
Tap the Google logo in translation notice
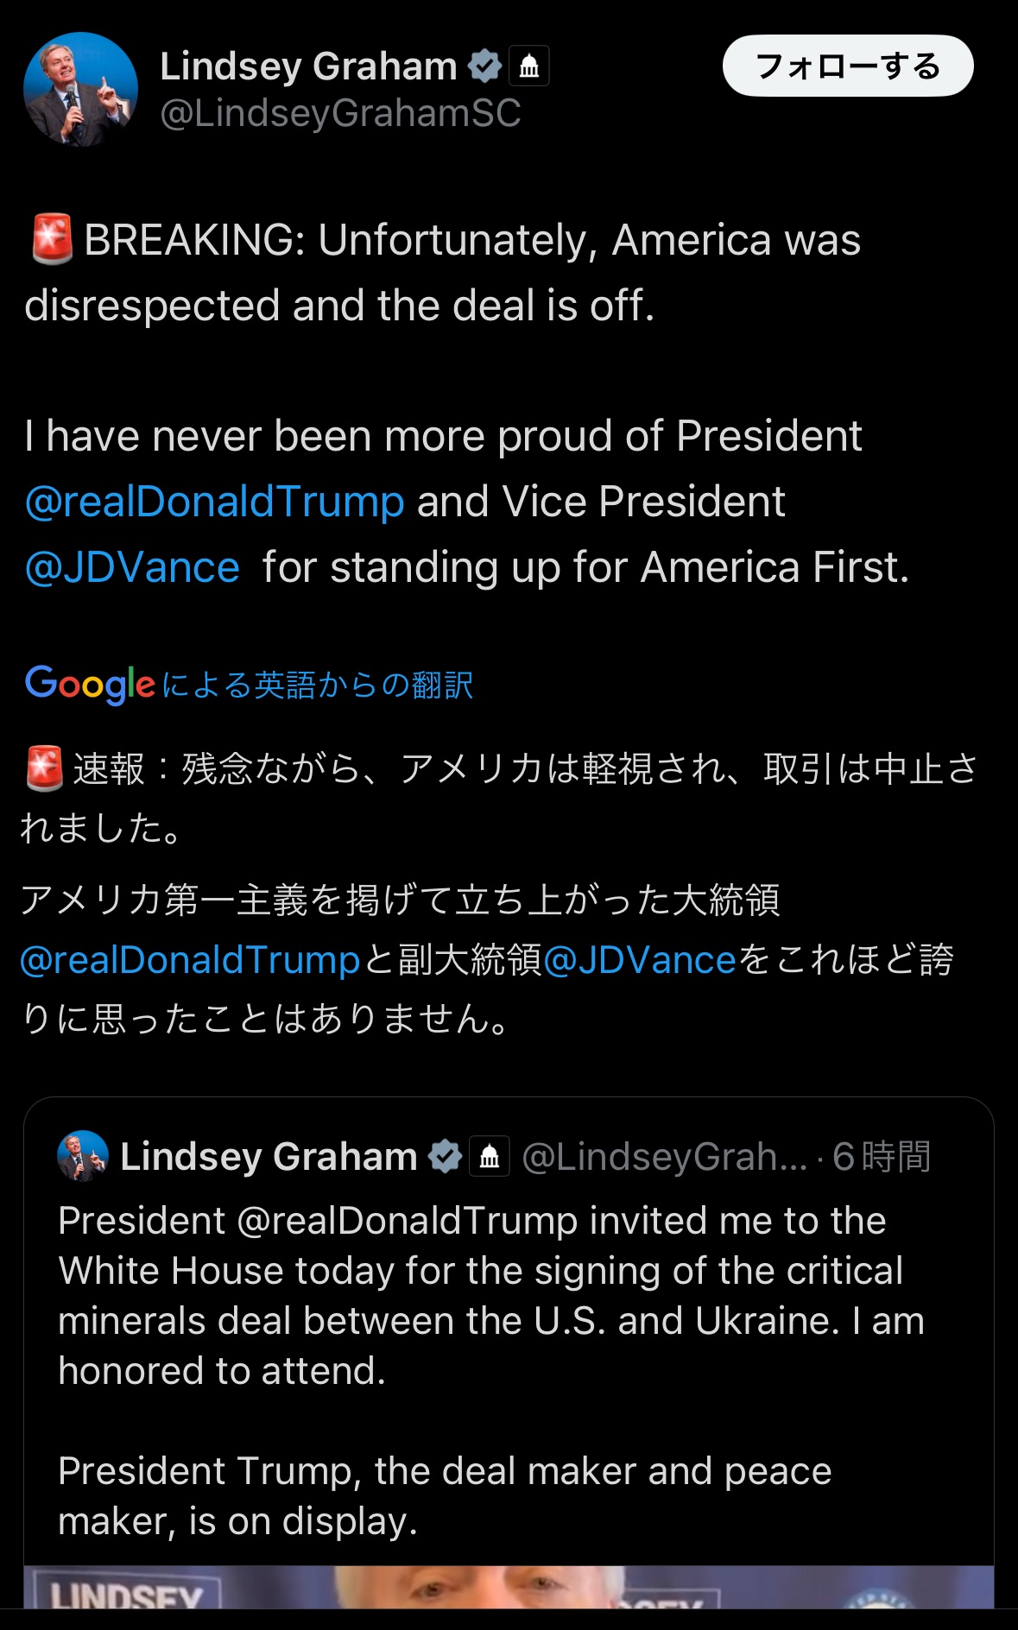(x=90, y=685)
